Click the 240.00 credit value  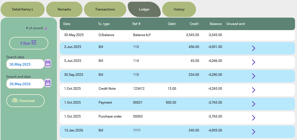tap(194, 130)
